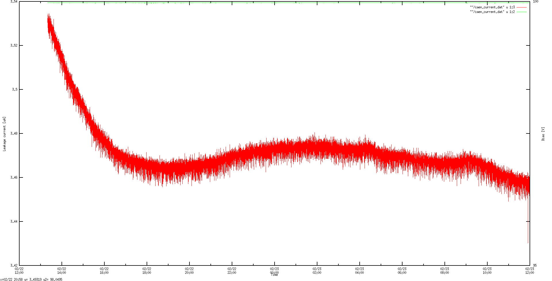This screenshot has height=281, width=552.
Task: Click the "Time" x-axis label
Action: (x=275, y=275)
